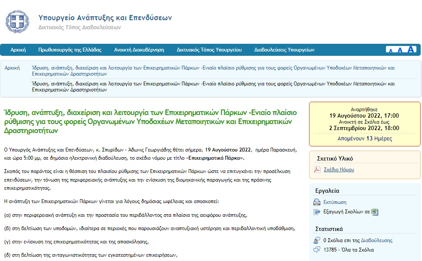Click the bold «Επιχειρηματικά Πάρκα» text

click(216, 158)
